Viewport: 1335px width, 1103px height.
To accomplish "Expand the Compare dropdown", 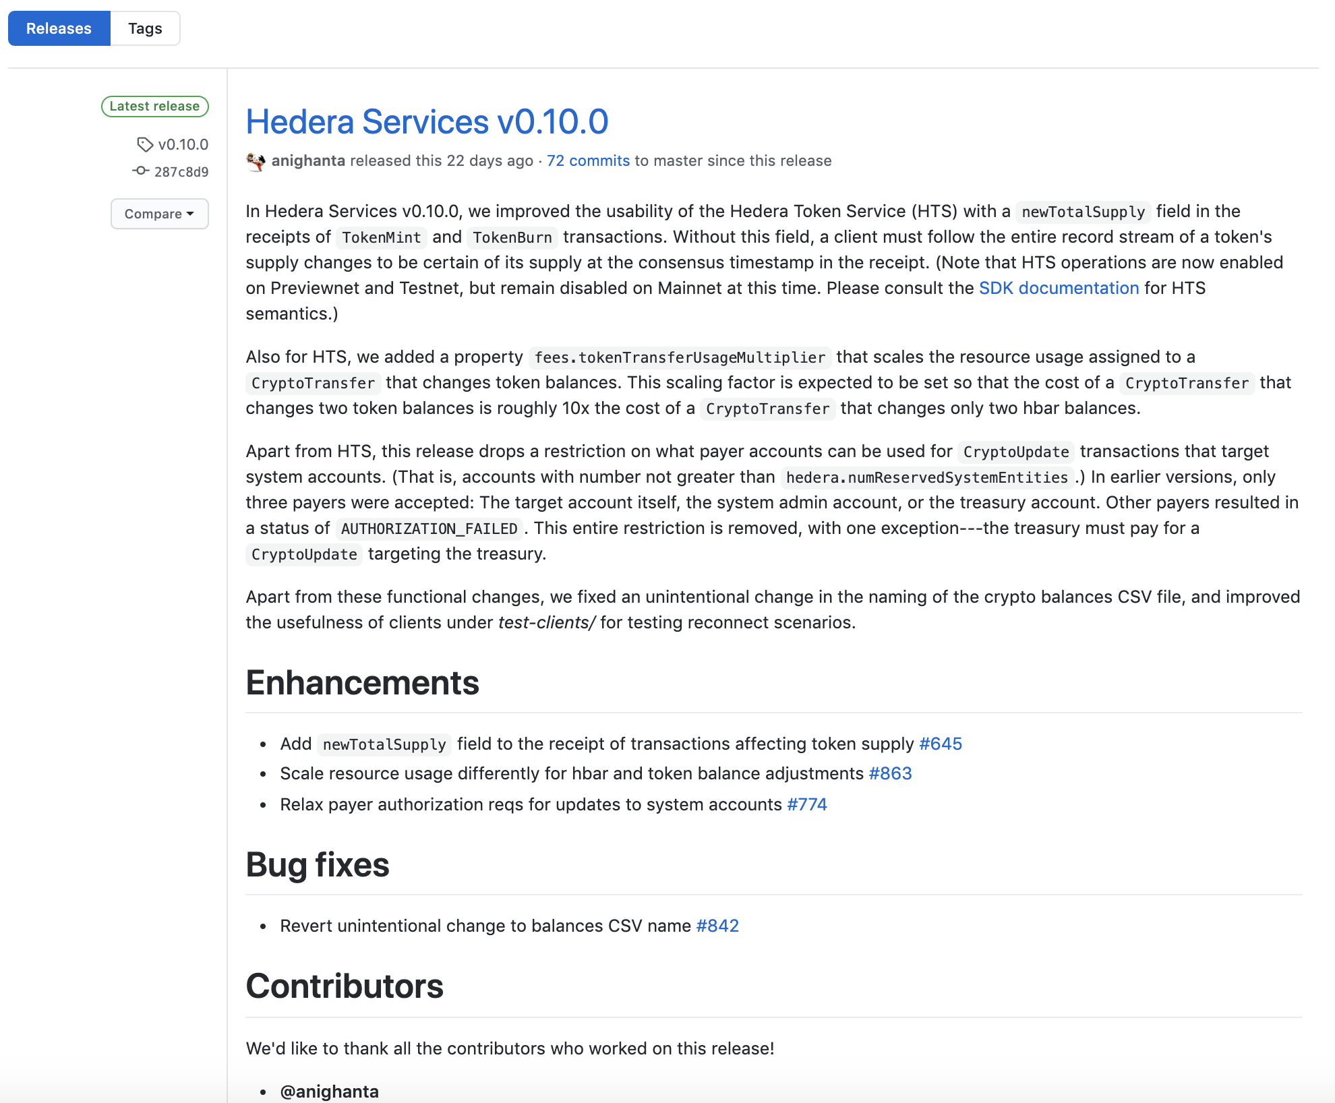I will tap(160, 214).
